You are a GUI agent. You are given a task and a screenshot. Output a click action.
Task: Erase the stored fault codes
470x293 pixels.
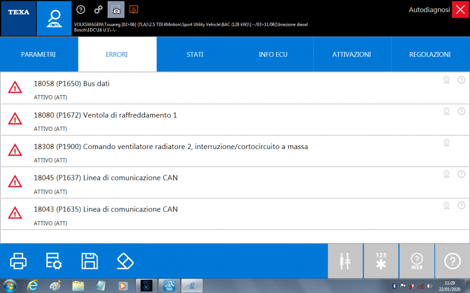pos(125,261)
